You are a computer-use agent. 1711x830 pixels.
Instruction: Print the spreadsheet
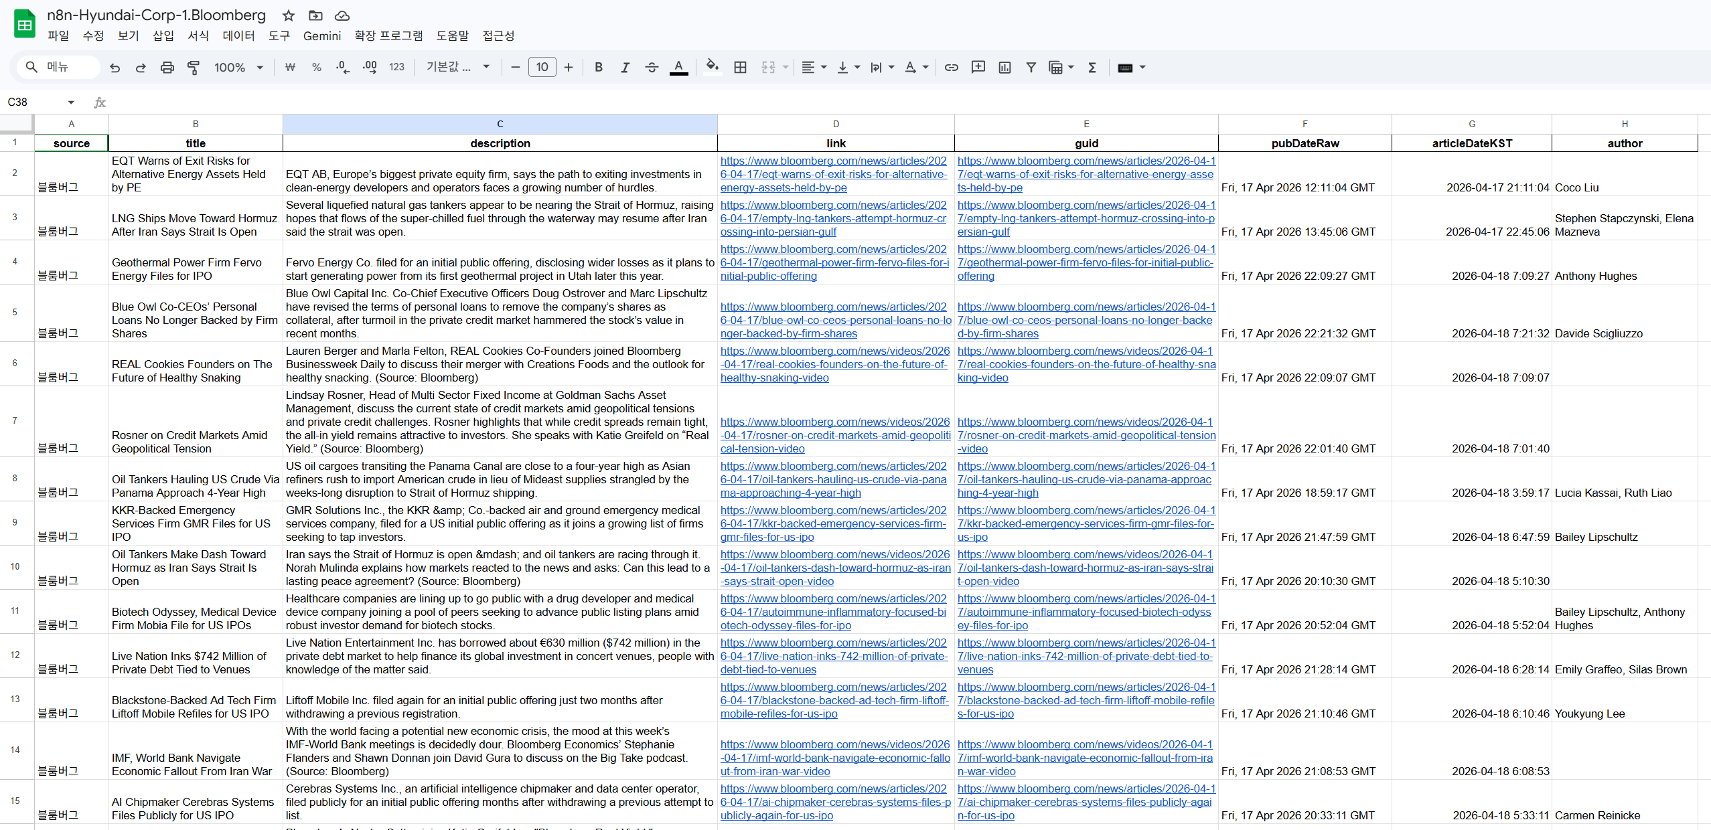(167, 67)
